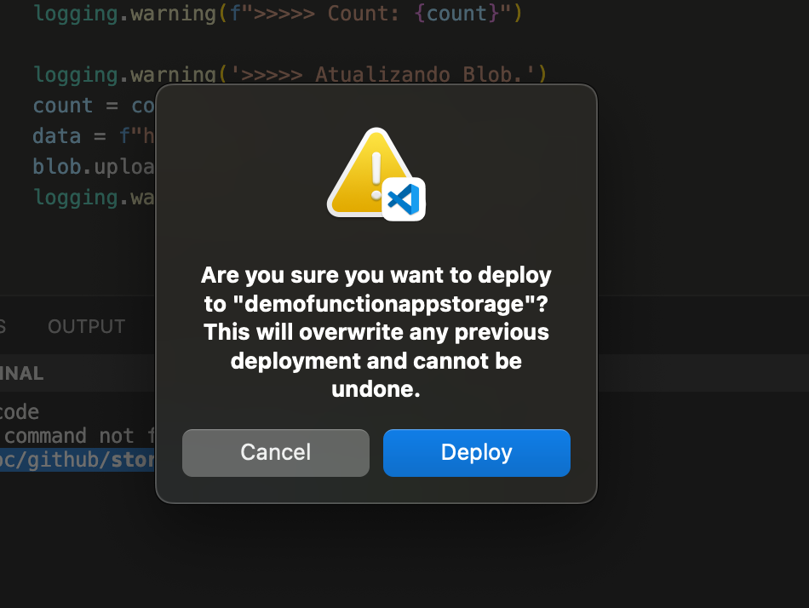Click the 'data = f"h' code line
This screenshot has width=809, height=608.
click(x=94, y=136)
